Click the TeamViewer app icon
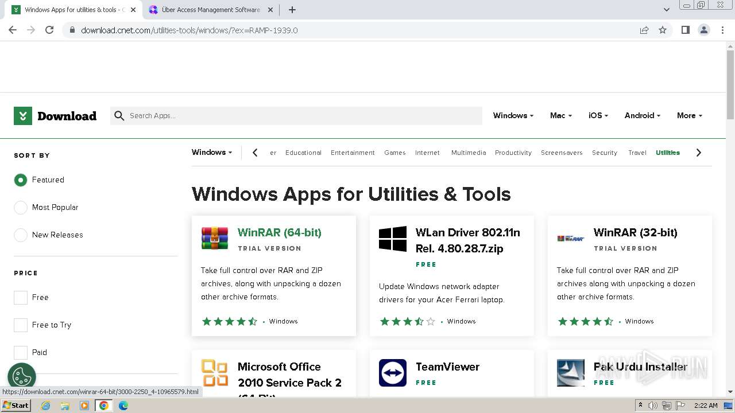This screenshot has width=735, height=413. [x=393, y=373]
